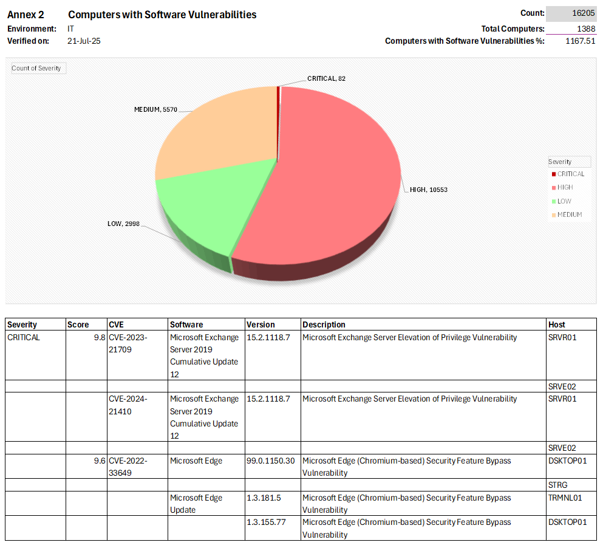
Task: Click the CRITICAL red legend swatch
Action: click(553, 174)
